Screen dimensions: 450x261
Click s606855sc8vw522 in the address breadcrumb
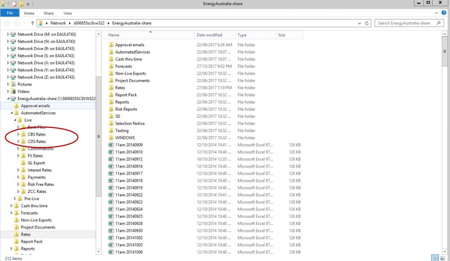(x=89, y=23)
